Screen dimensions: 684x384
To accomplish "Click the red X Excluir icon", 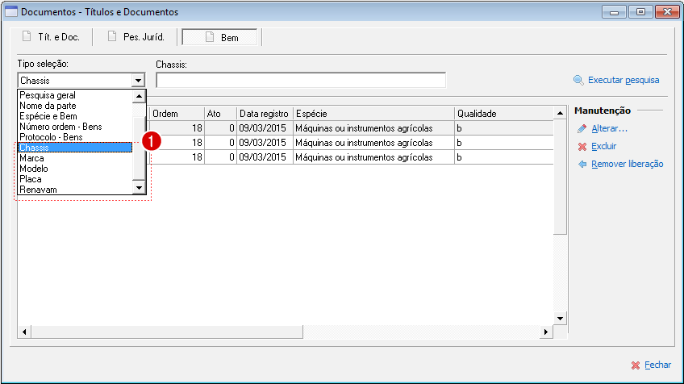I will (x=582, y=146).
